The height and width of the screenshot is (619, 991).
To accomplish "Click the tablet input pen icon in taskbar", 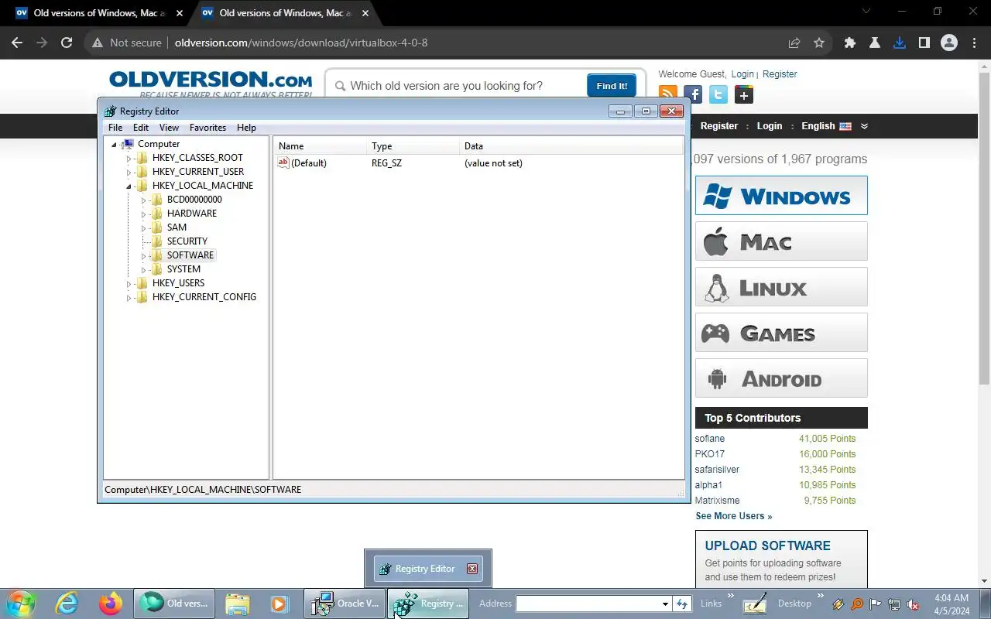I will click(x=755, y=604).
